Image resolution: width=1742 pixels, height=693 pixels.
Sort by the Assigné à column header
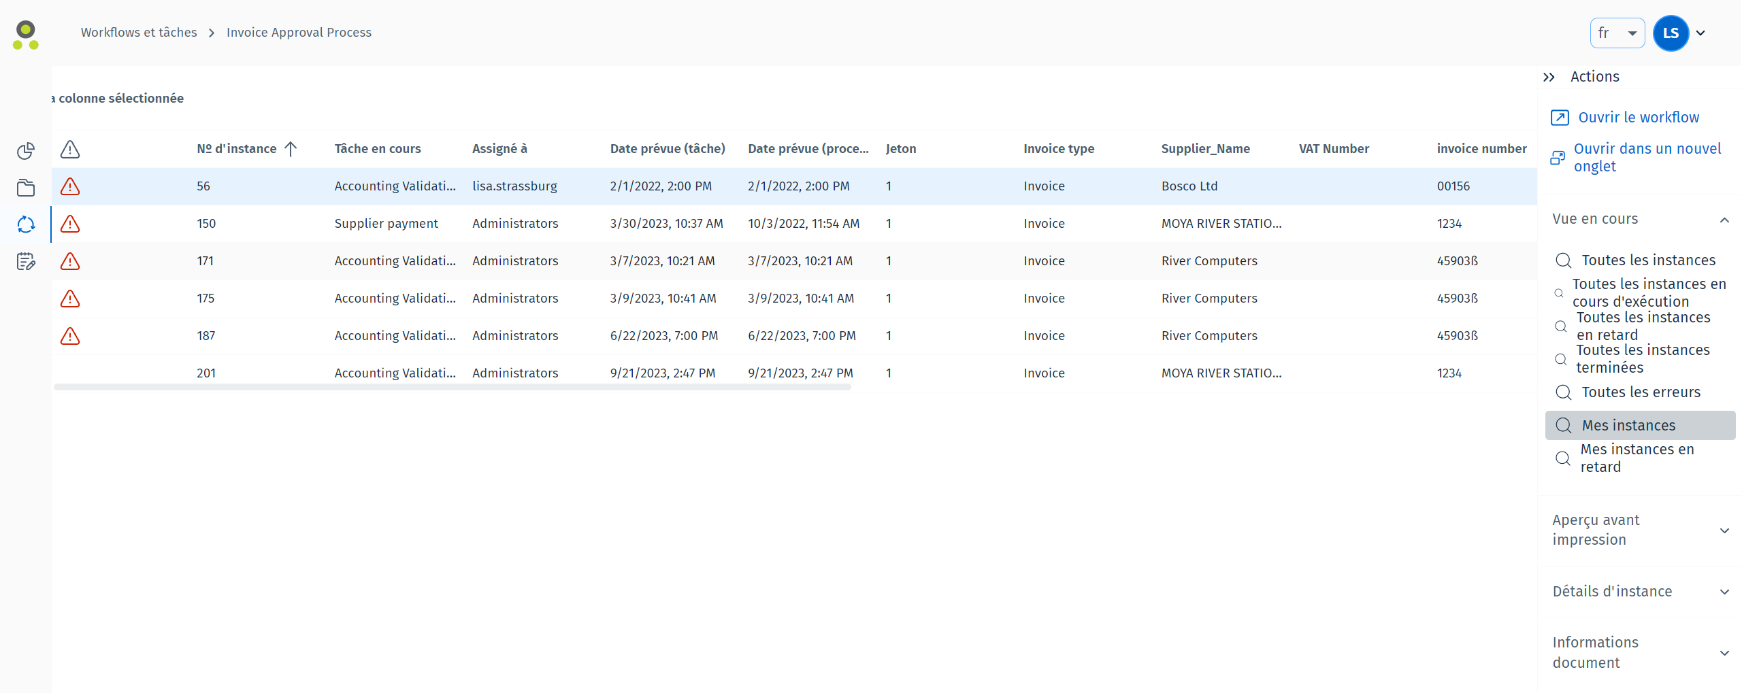coord(499,149)
